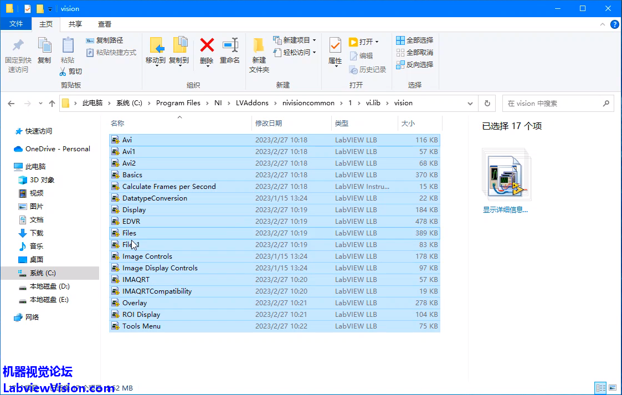Click the Properties checkmark icon
622x395 pixels.
point(335,45)
